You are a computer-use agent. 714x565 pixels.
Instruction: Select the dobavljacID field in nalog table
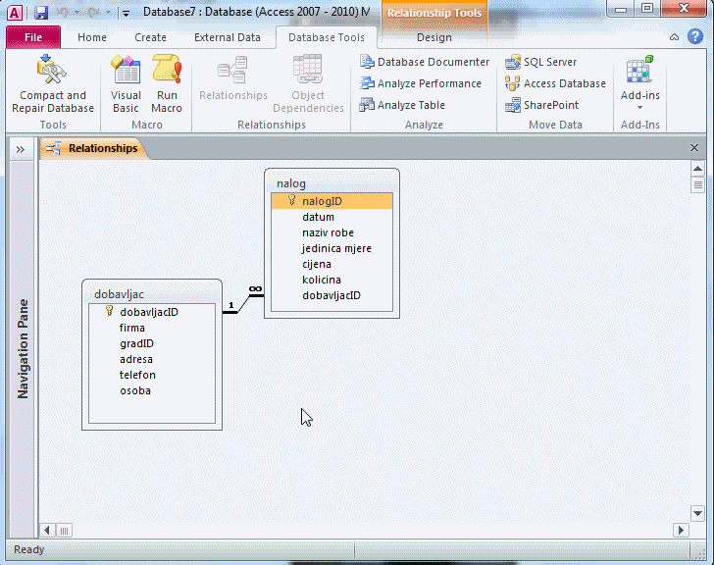[x=331, y=295]
